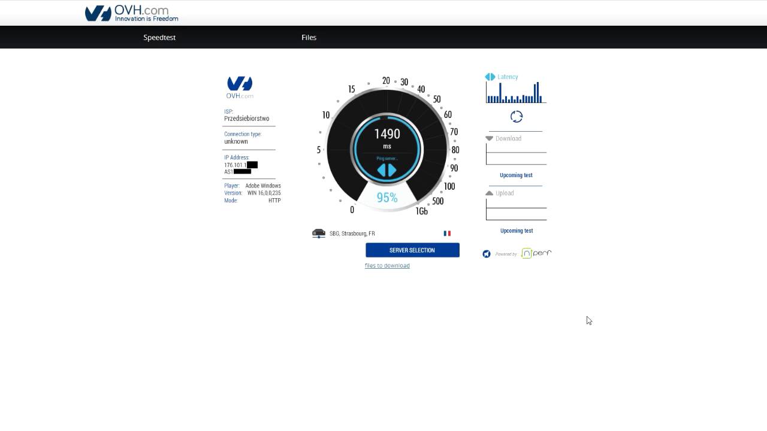This screenshot has width=767, height=431.
Task: Click the OVH.com header logo
Action: click(x=132, y=13)
